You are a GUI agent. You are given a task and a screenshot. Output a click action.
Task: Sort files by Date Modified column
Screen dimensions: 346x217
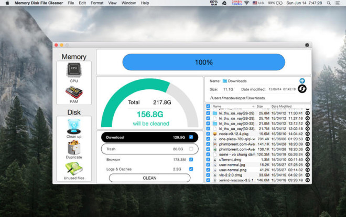pos(282,106)
